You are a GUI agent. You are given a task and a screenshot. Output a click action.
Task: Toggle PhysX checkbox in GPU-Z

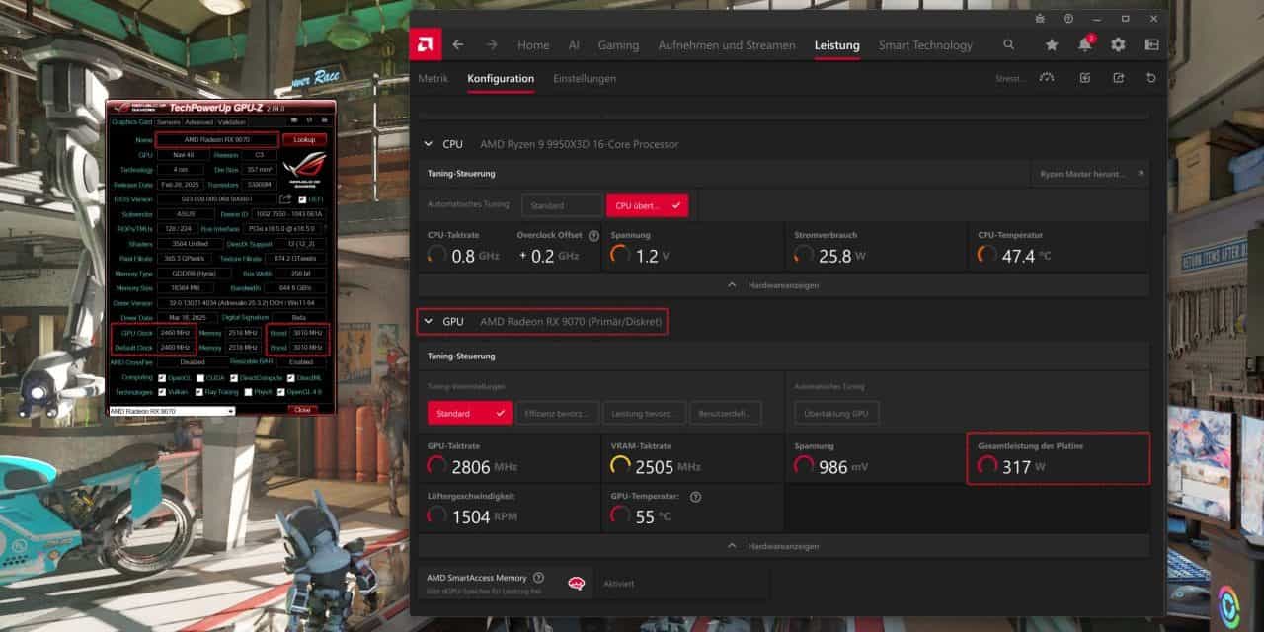248,392
